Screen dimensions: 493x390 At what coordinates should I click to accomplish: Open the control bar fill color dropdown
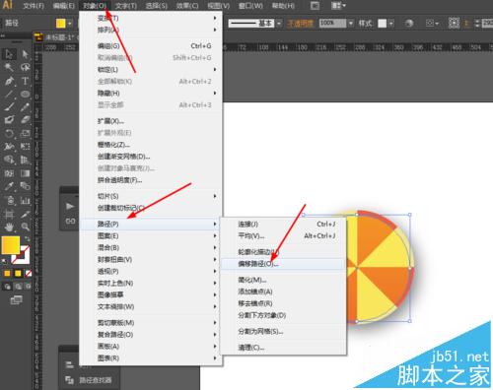(69, 24)
